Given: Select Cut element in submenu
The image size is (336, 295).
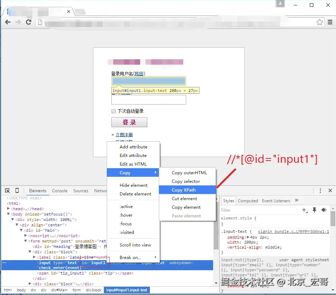Looking at the screenshot, I should pos(187,198).
